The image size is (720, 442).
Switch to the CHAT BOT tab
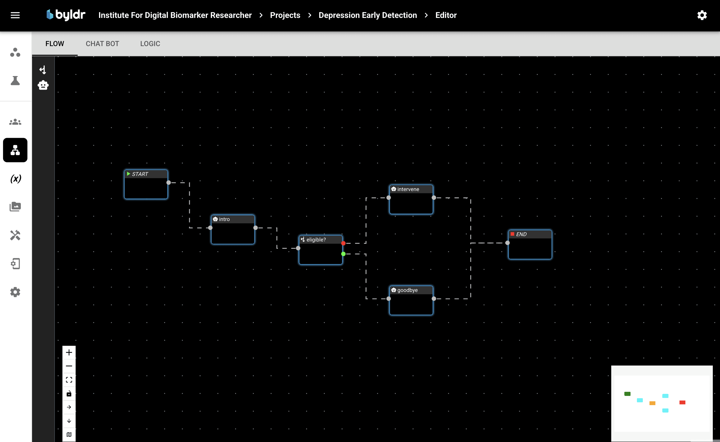tap(103, 44)
